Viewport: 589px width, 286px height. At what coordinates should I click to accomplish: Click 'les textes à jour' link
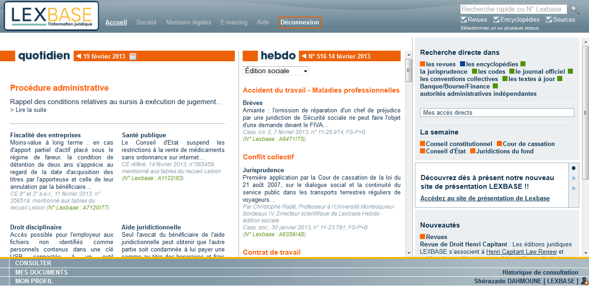pyautogui.click(x=531, y=79)
